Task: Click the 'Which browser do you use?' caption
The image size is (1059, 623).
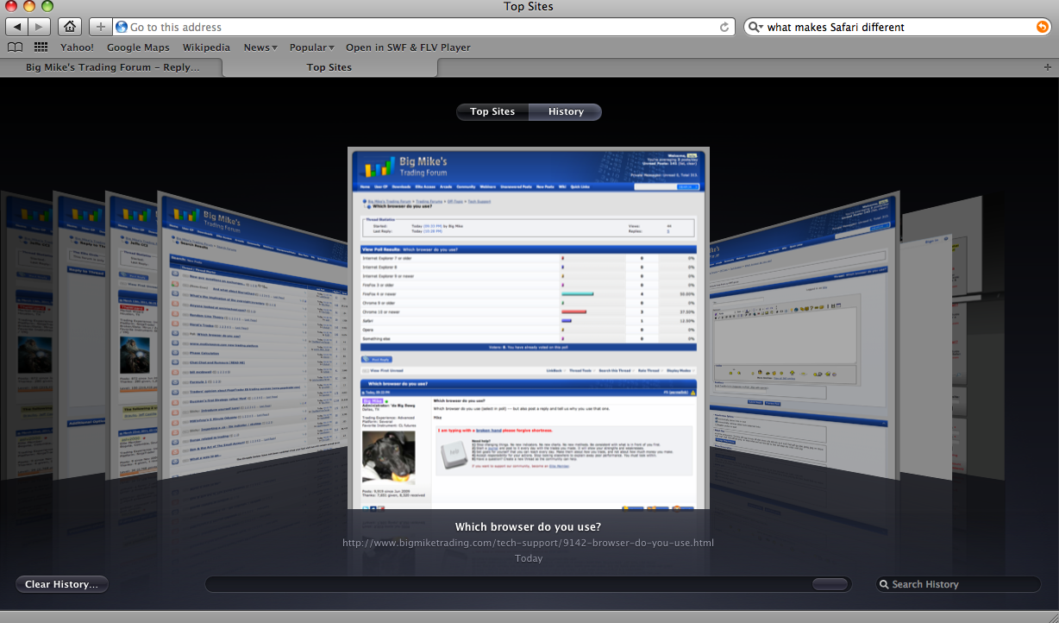Action: coord(528,526)
